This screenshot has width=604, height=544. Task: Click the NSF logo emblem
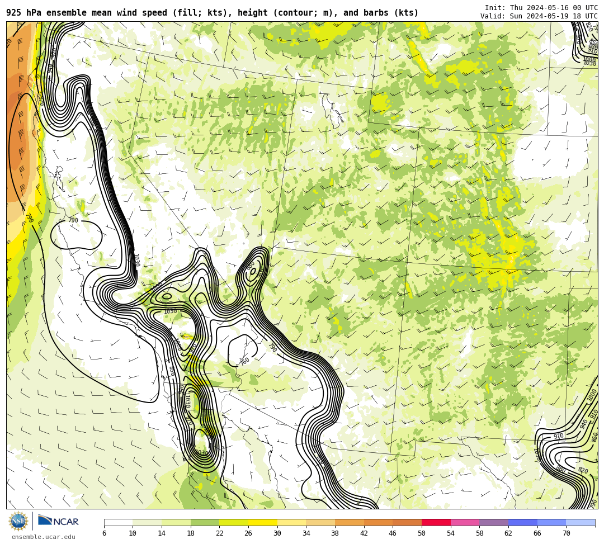click(18, 521)
